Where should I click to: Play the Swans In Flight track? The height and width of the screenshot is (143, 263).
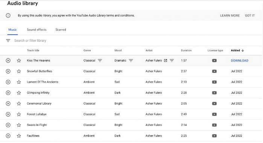click(x=8, y=125)
